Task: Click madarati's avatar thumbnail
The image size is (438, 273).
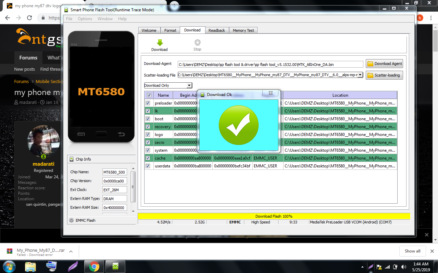Action: (43, 142)
